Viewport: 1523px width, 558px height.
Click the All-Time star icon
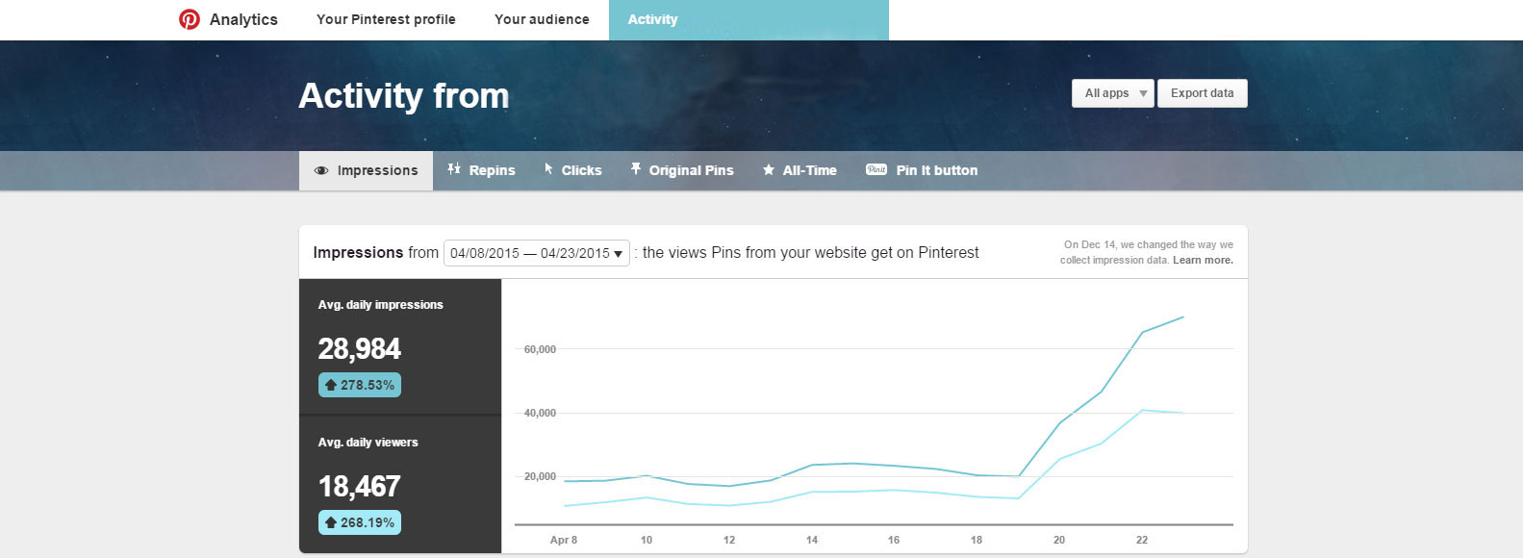(x=769, y=170)
